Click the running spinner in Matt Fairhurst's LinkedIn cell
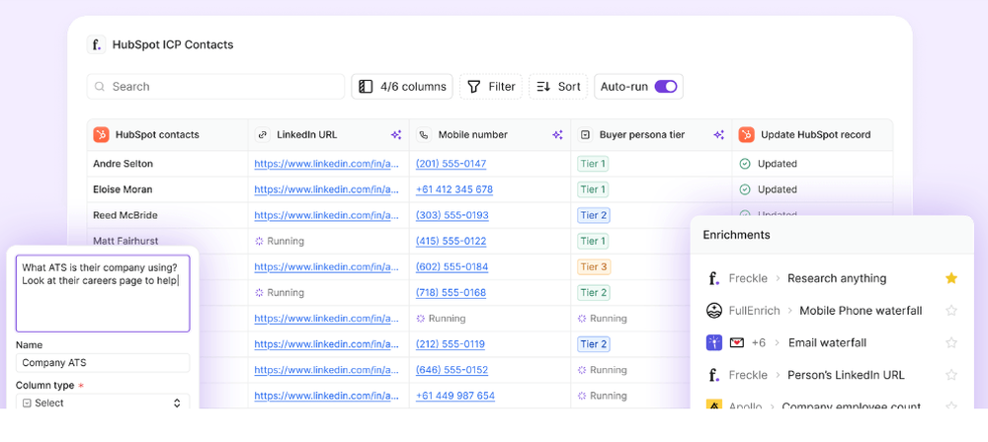The width and height of the screenshot is (988, 442). click(x=259, y=241)
